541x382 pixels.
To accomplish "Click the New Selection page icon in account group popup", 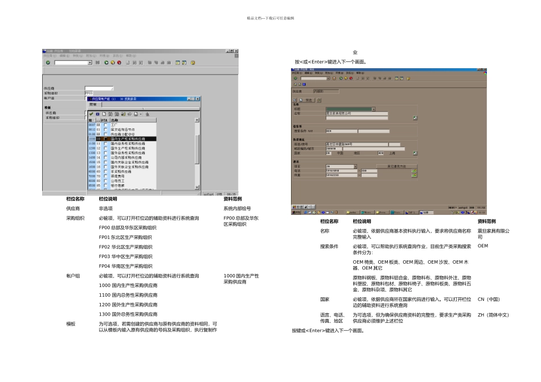I will (104, 114).
